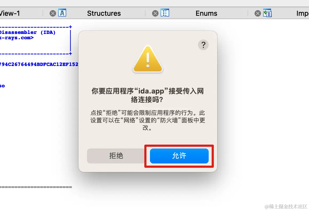Image resolution: width=309 pixels, height=211 pixels.
Task: Click the Enums tab list icon
Action: point(165,13)
